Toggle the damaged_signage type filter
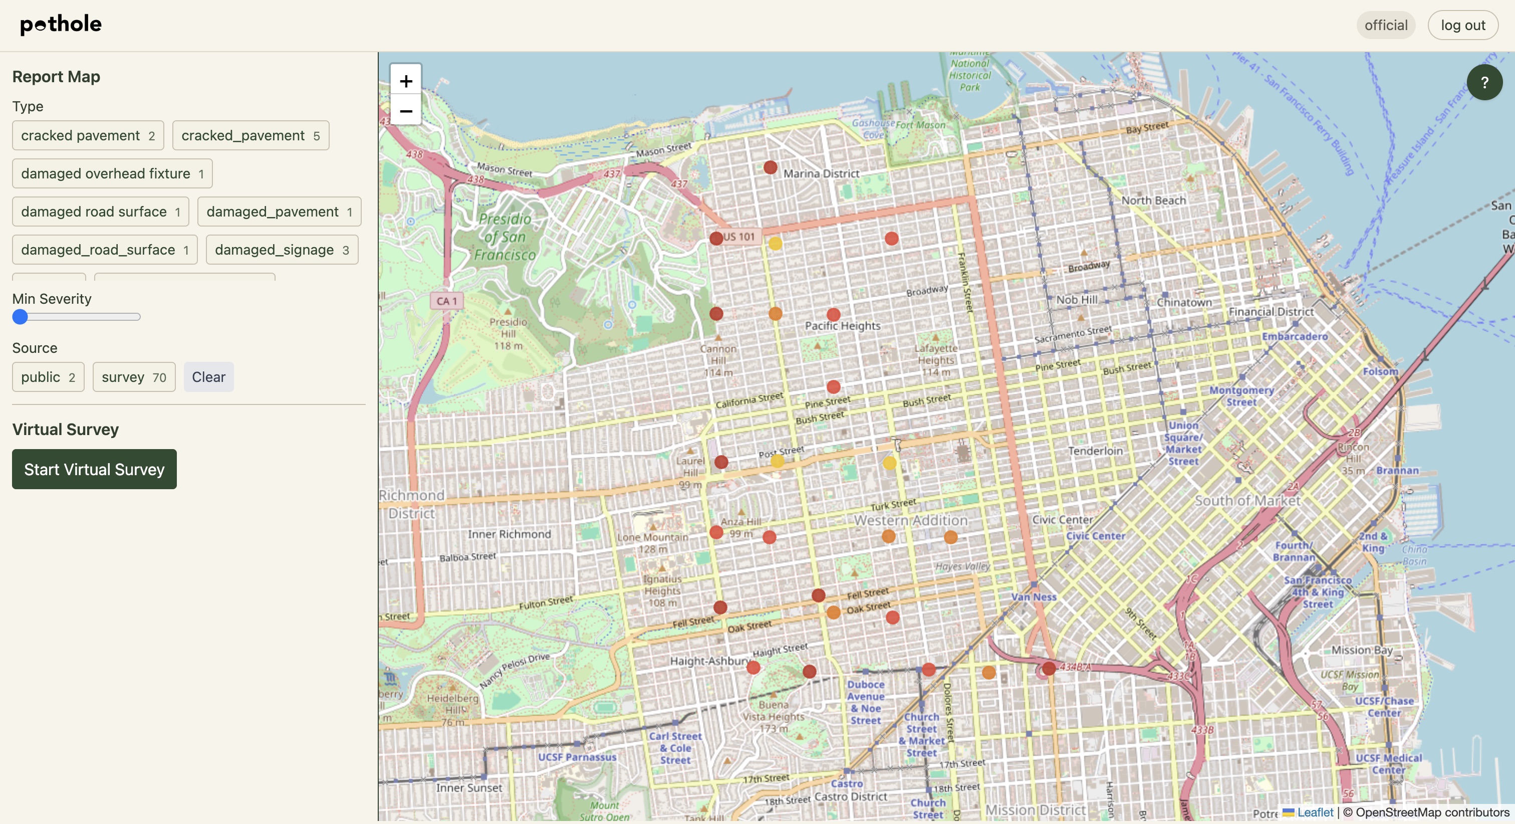1515x824 pixels. (281, 250)
